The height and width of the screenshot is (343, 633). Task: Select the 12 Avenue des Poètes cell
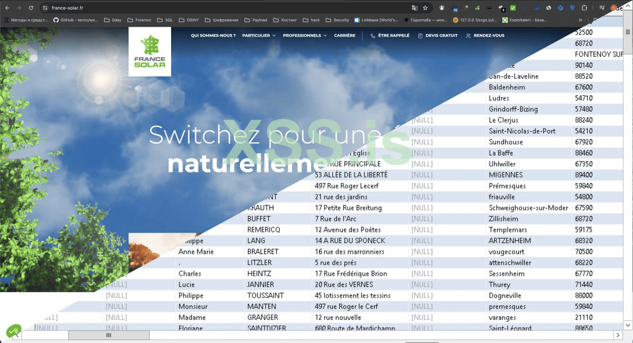(x=360, y=230)
